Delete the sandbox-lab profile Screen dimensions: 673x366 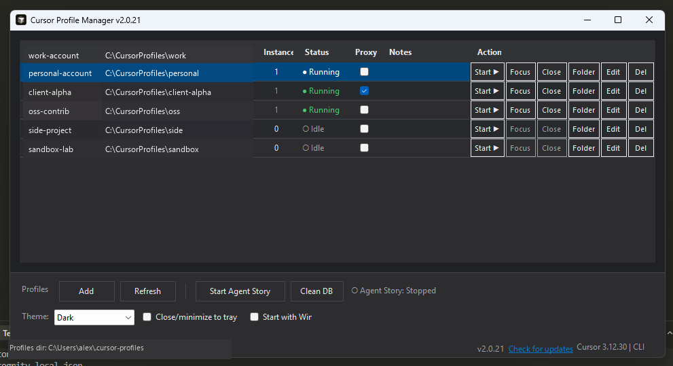coord(641,148)
